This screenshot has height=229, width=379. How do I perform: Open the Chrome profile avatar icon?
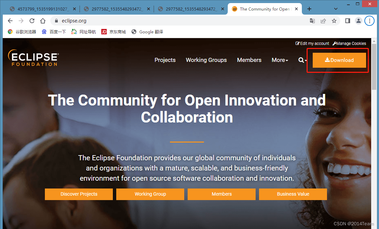click(359, 21)
